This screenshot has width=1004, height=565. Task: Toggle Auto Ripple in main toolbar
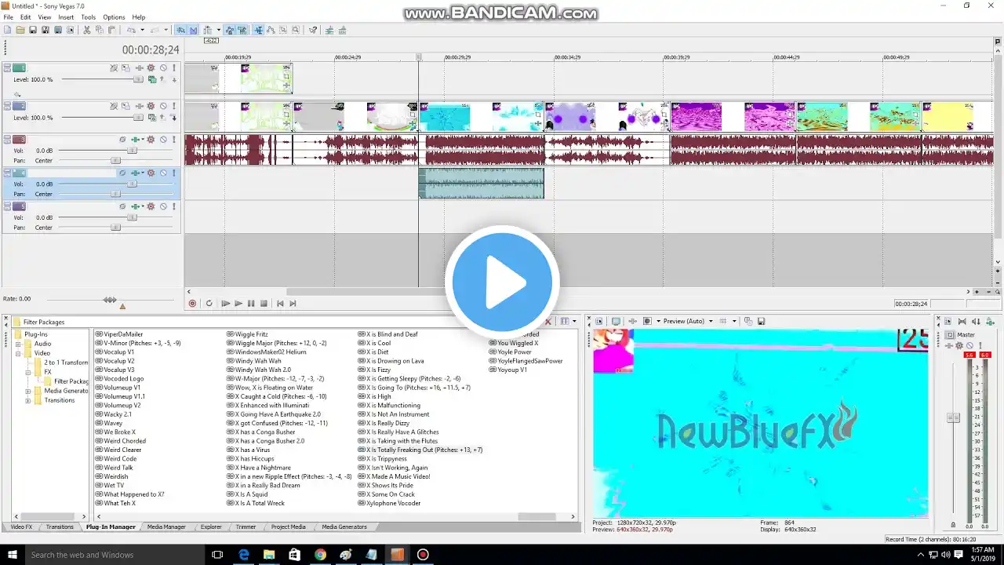(x=207, y=30)
